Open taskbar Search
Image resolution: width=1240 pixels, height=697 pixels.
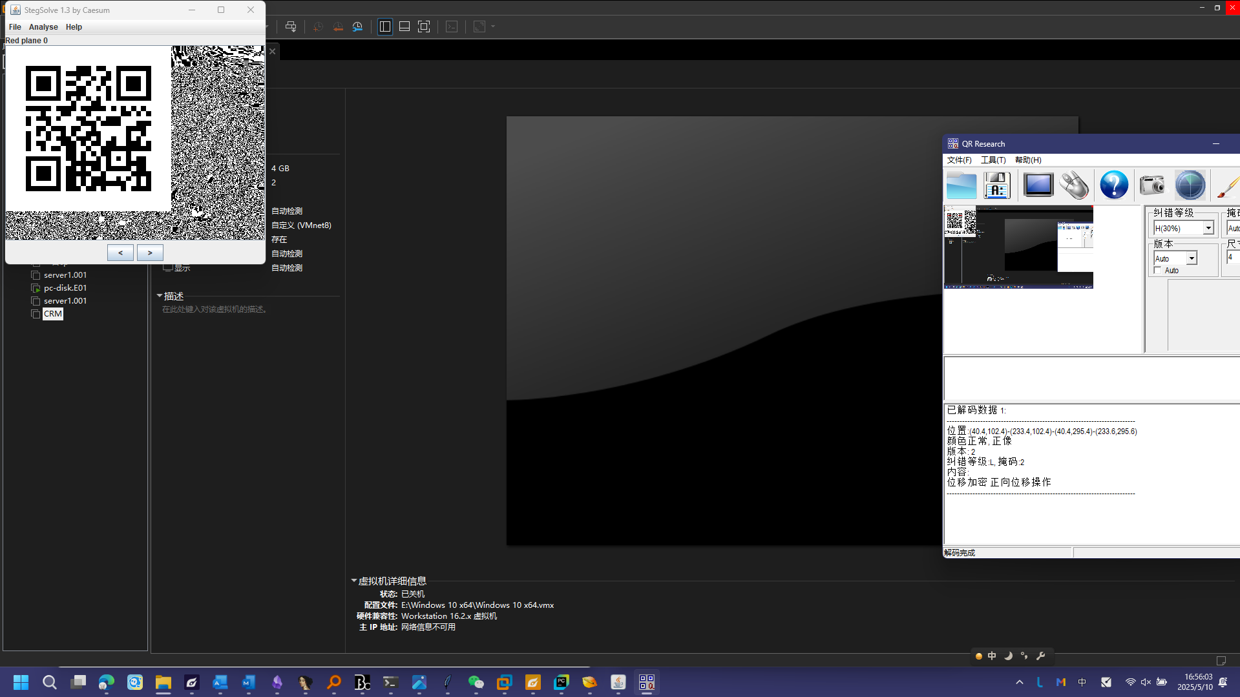(49, 682)
